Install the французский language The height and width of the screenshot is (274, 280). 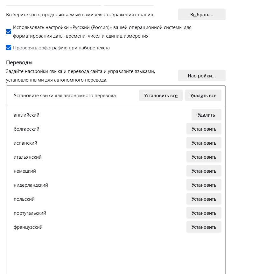(204, 227)
